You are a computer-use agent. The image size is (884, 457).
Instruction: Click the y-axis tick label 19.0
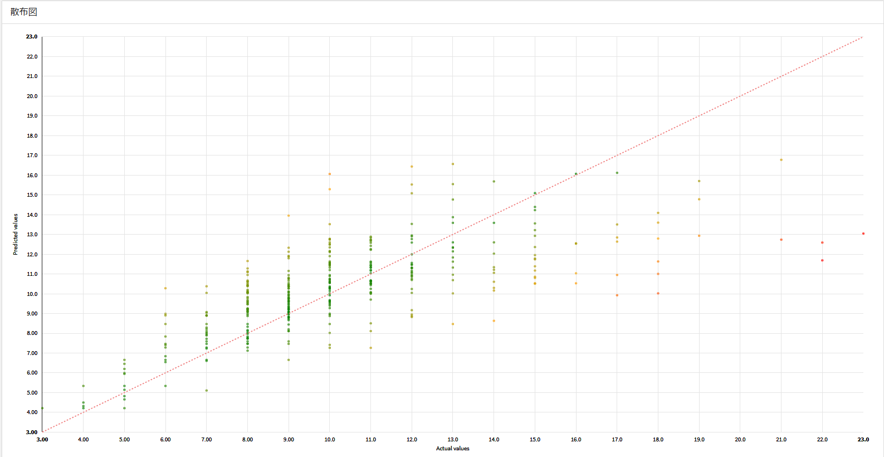click(32, 116)
